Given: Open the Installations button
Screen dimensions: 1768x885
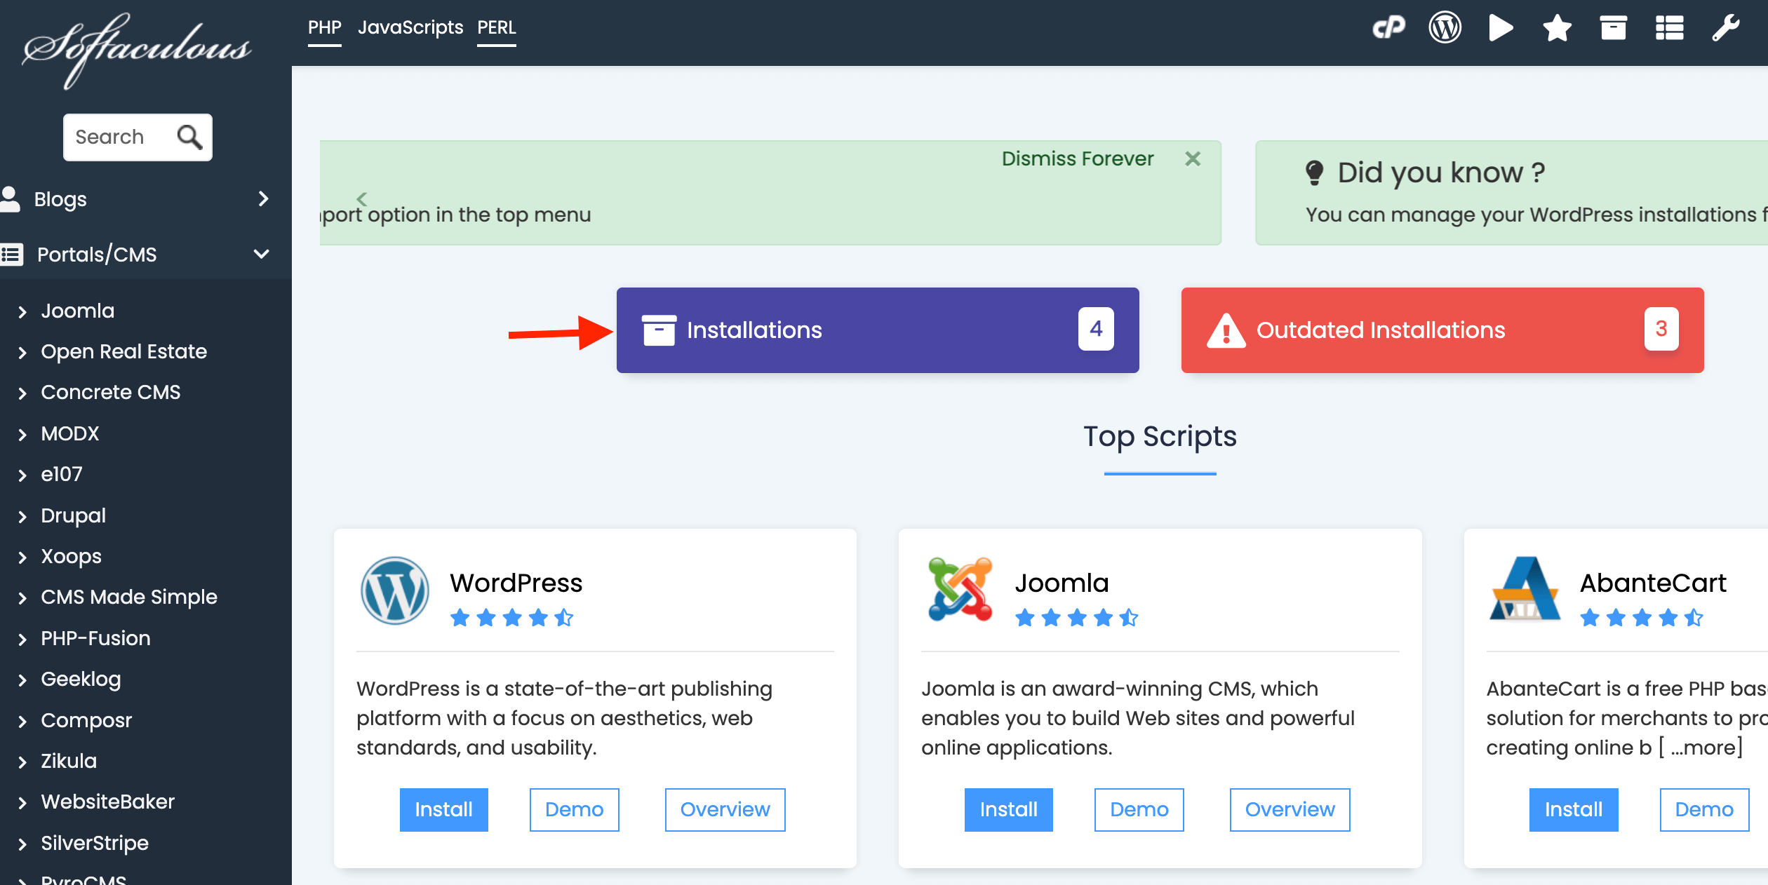Looking at the screenshot, I should [x=878, y=330].
